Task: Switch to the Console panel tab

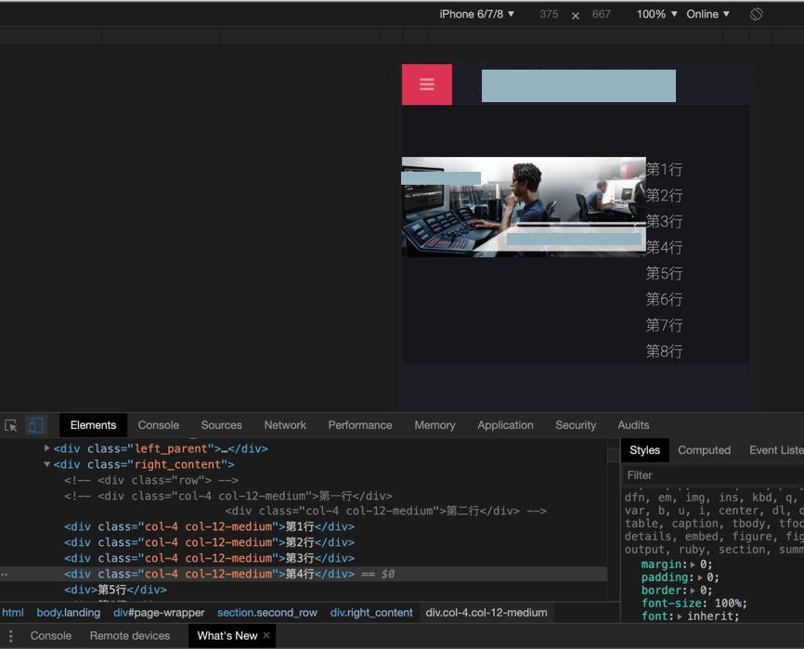Action: [x=159, y=425]
